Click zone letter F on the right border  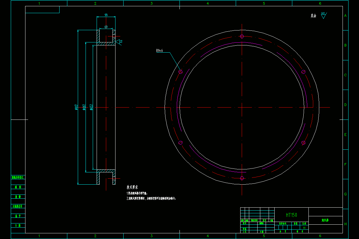[345, 164]
